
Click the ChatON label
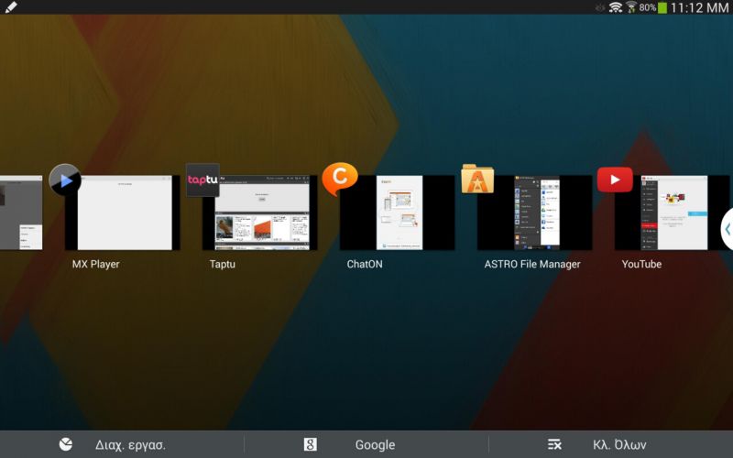365,264
